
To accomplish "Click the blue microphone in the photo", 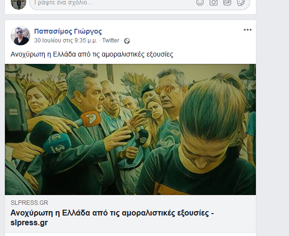I will (x=57, y=143).
